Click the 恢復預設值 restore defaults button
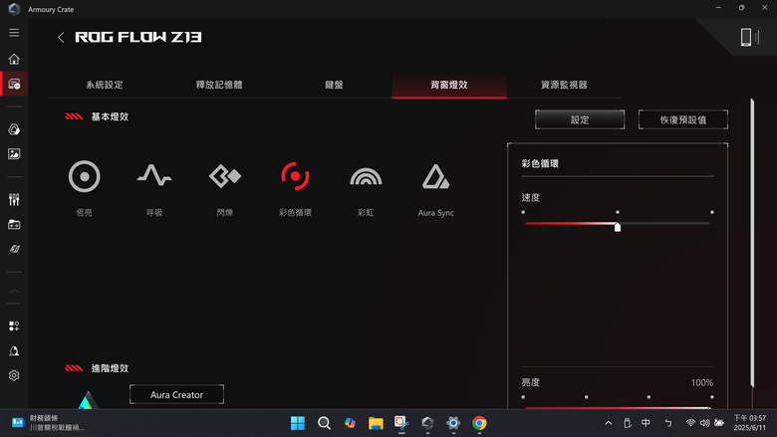 coord(683,119)
